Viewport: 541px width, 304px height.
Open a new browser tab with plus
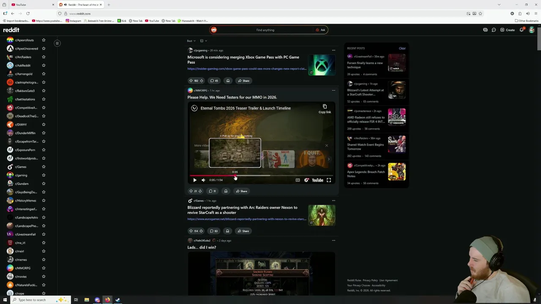coord(109,5)
